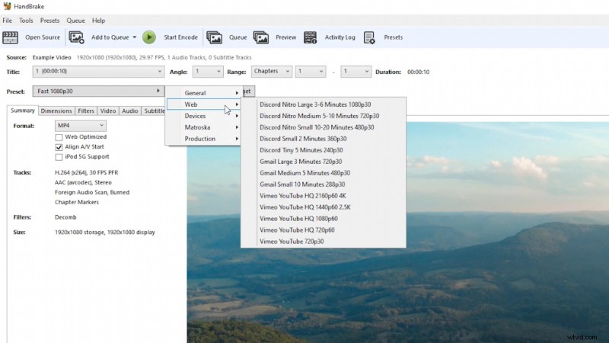Image resolution: width=609 pixels, height=343 pixels.
Task: Click the Start Encode button label
Action: pos(180,37)
